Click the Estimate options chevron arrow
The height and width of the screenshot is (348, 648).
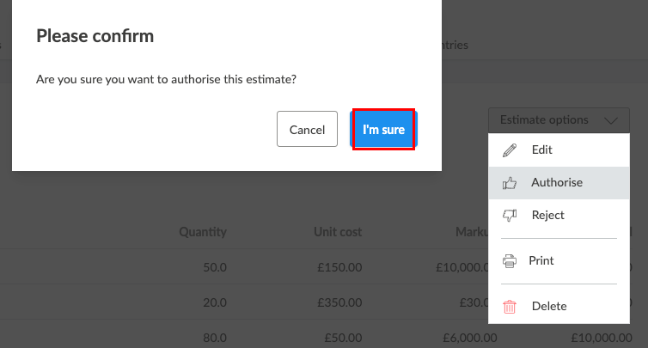pyautogui.click(x=611, y=120)
